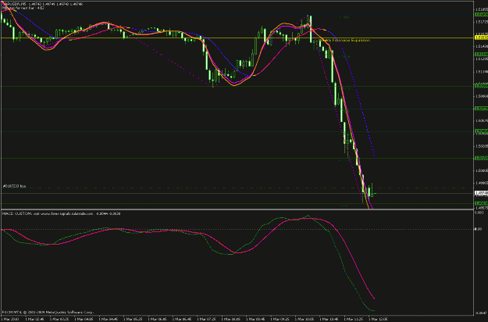Click the splitter between chart and MACD pane
The width and height of the screenshot is (488, 322).
[x=237, y=209]
